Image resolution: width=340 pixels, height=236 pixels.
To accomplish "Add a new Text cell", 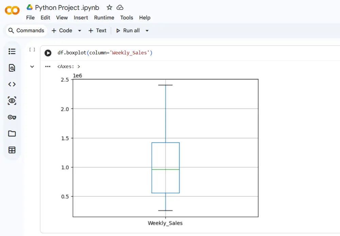I will click(97, 31).
